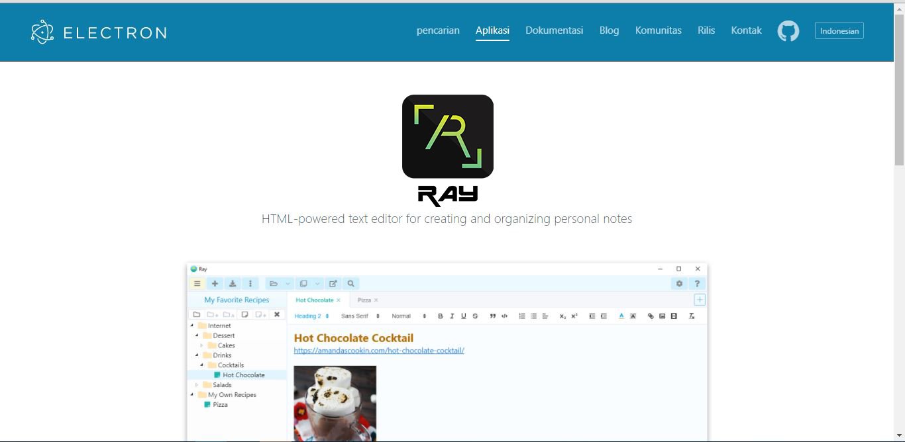Image resolution: width=905 pixels, height=442 pixels.
Task: Toggle Strikethrough formatting in editor toolbar
Action: click(475, 316)
